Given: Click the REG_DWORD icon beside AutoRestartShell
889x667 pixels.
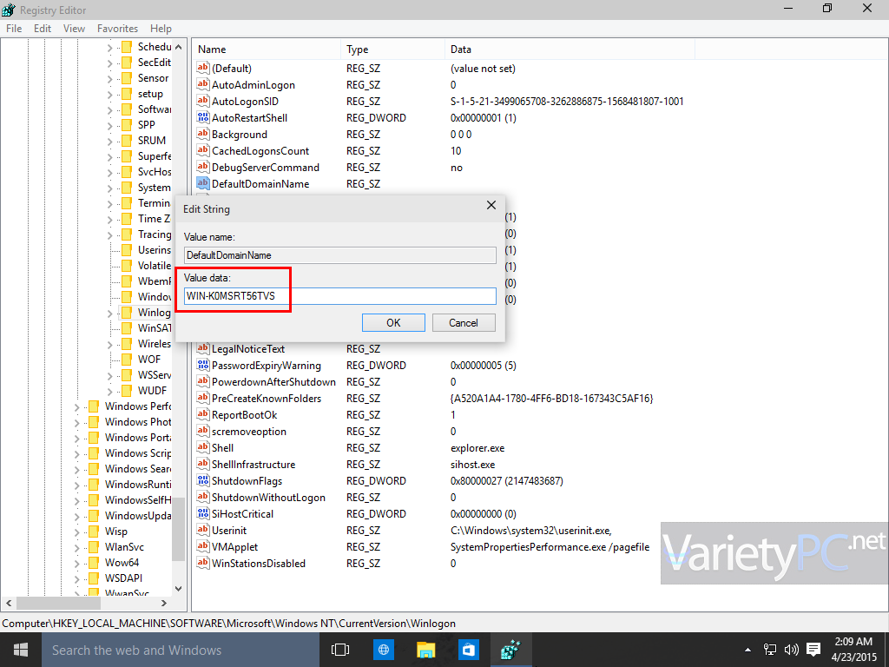Looking at the screenshot, I should 201,117.
